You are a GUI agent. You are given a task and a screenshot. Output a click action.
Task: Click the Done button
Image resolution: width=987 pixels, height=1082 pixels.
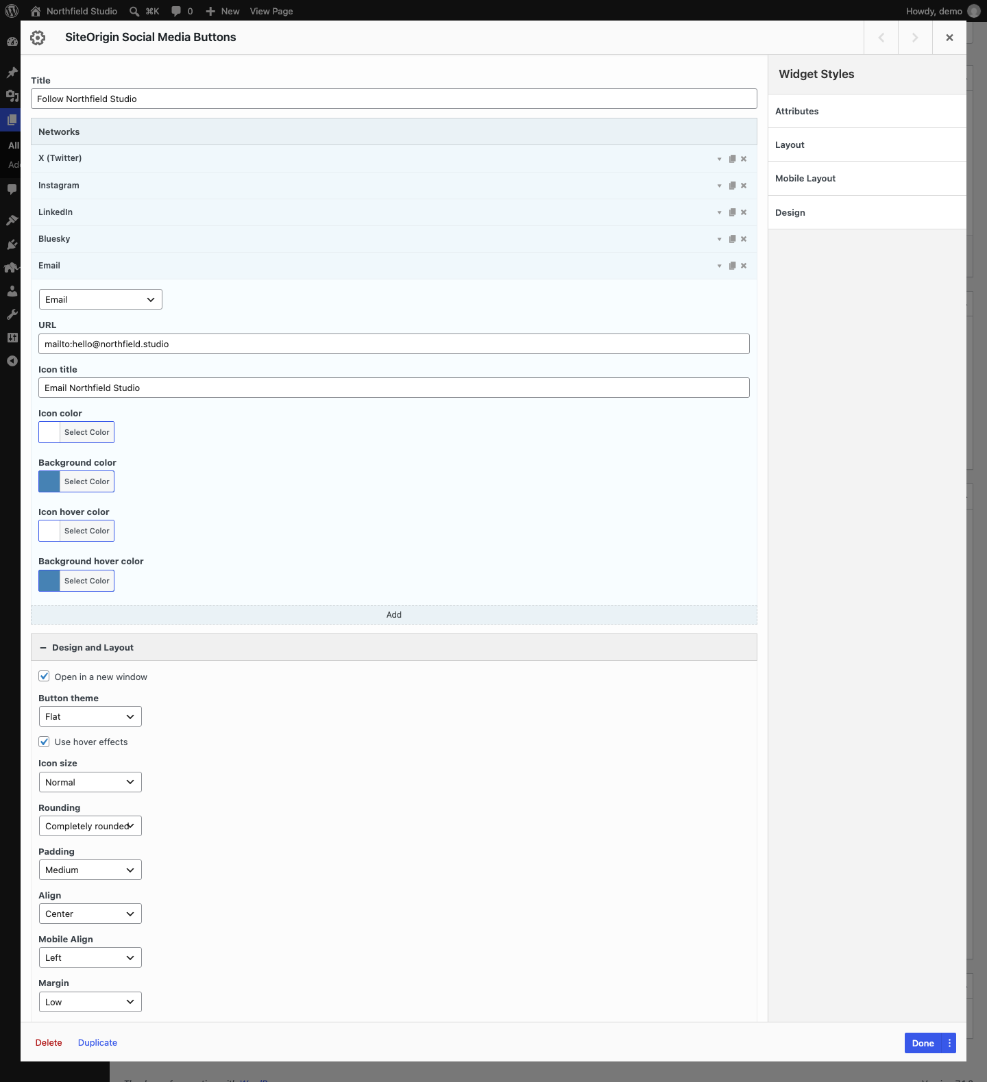pos(923,1043)
